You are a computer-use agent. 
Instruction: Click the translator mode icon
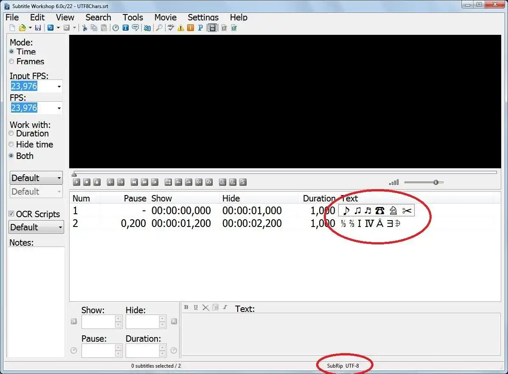click(x=147, y=28)
